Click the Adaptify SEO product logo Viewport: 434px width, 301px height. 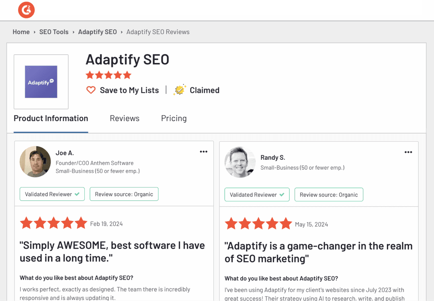[x=41, y=81]
